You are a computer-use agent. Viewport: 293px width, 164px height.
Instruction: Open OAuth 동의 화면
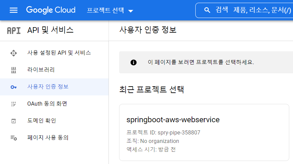pyautogui.click(x=54, y=104)
